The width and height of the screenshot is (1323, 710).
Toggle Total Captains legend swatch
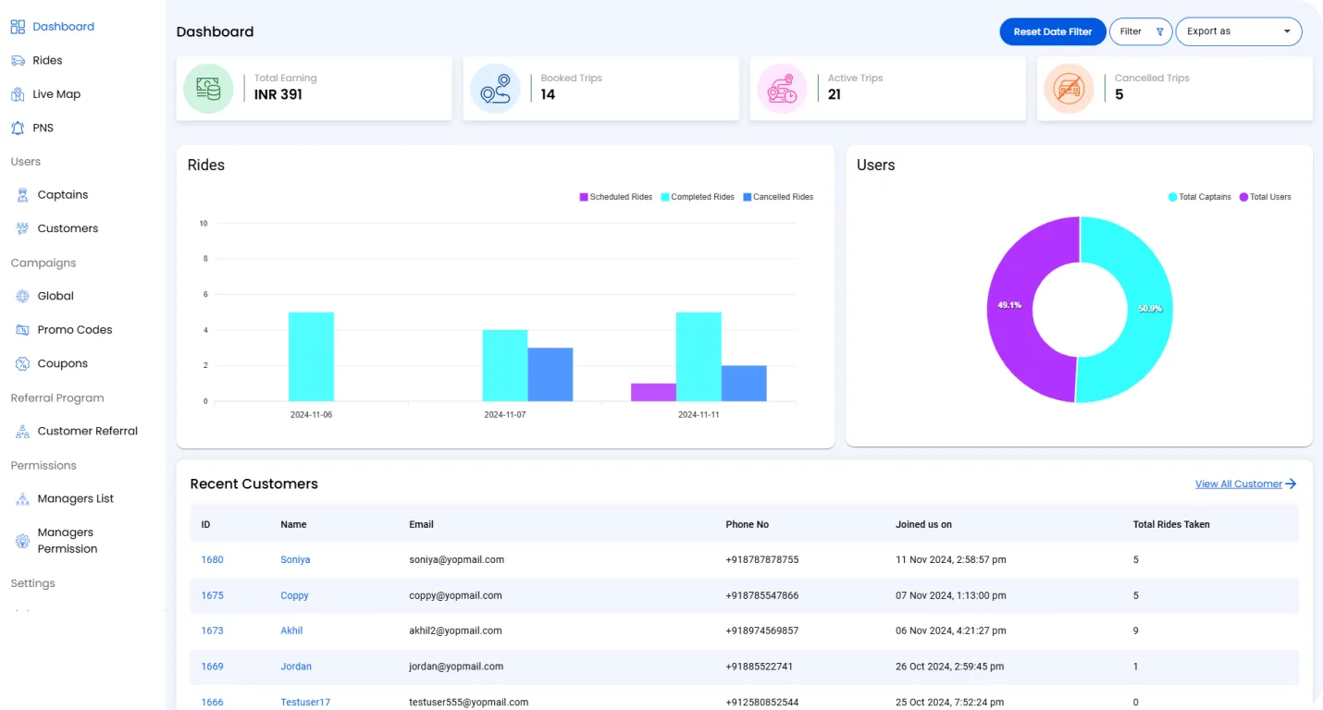point(1173,197)
